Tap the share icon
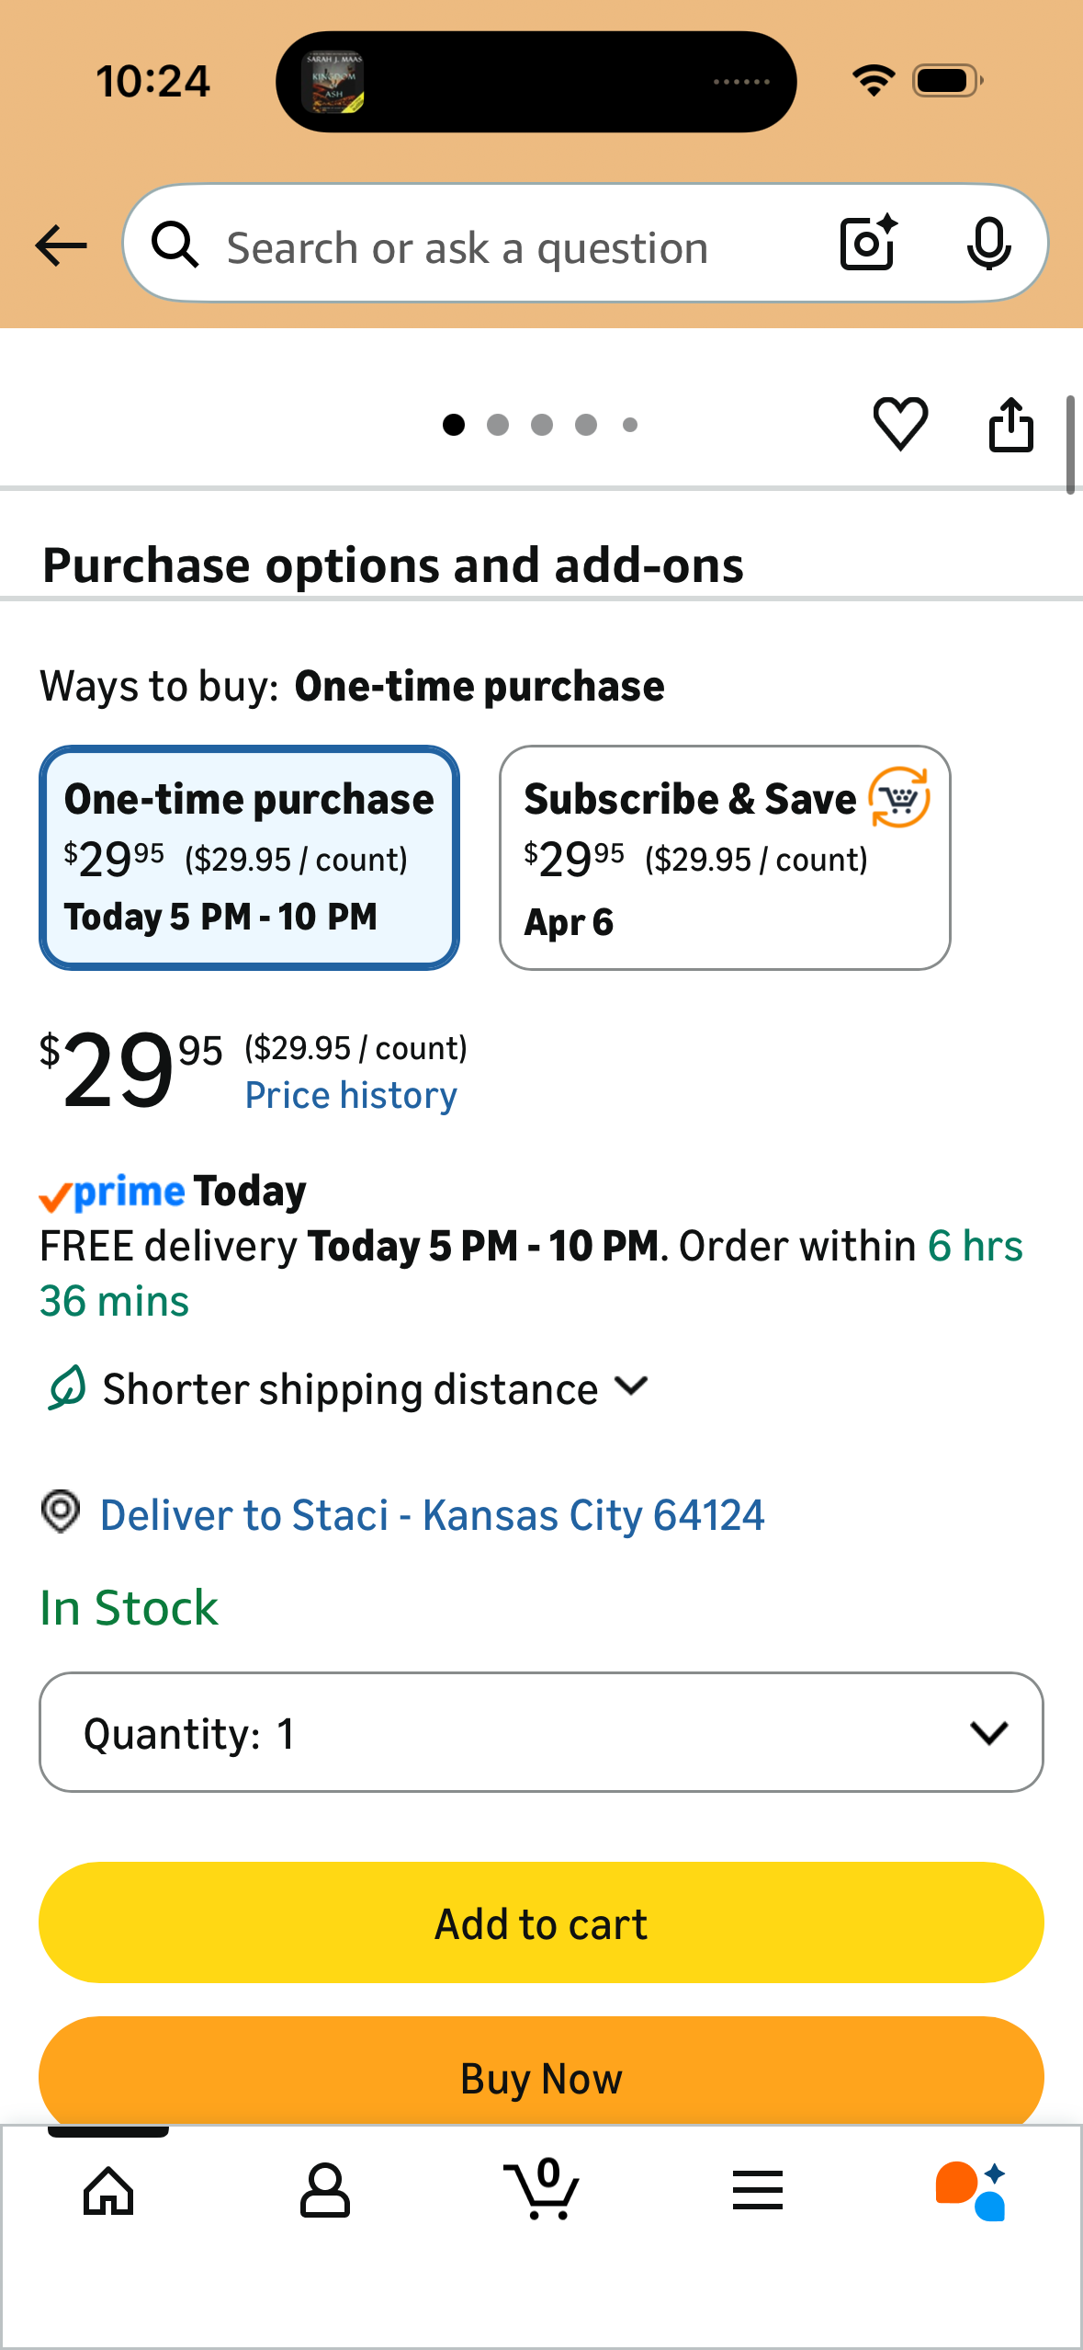Viewport: 1083px width, 2350px height. 1010,425
